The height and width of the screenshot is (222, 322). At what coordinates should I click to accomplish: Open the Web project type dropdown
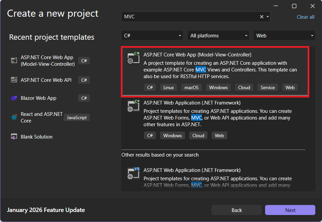click(x=284, y=35)
